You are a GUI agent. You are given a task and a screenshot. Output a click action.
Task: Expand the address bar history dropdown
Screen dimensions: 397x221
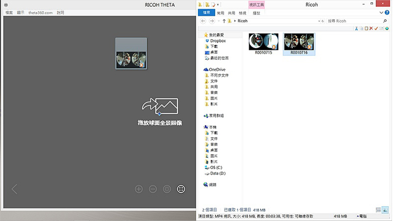click(319, 21)
